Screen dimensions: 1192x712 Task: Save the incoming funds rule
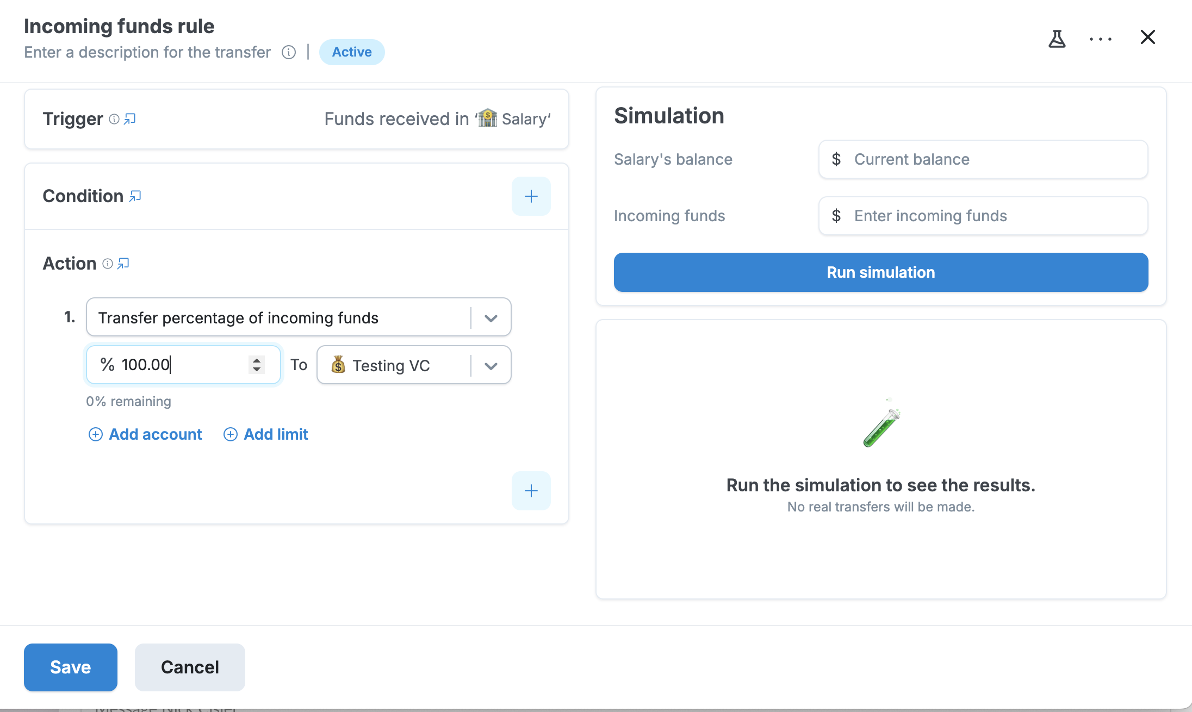[71, 667]
